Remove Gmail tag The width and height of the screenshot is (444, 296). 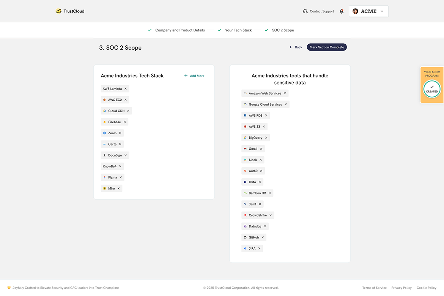261,149
